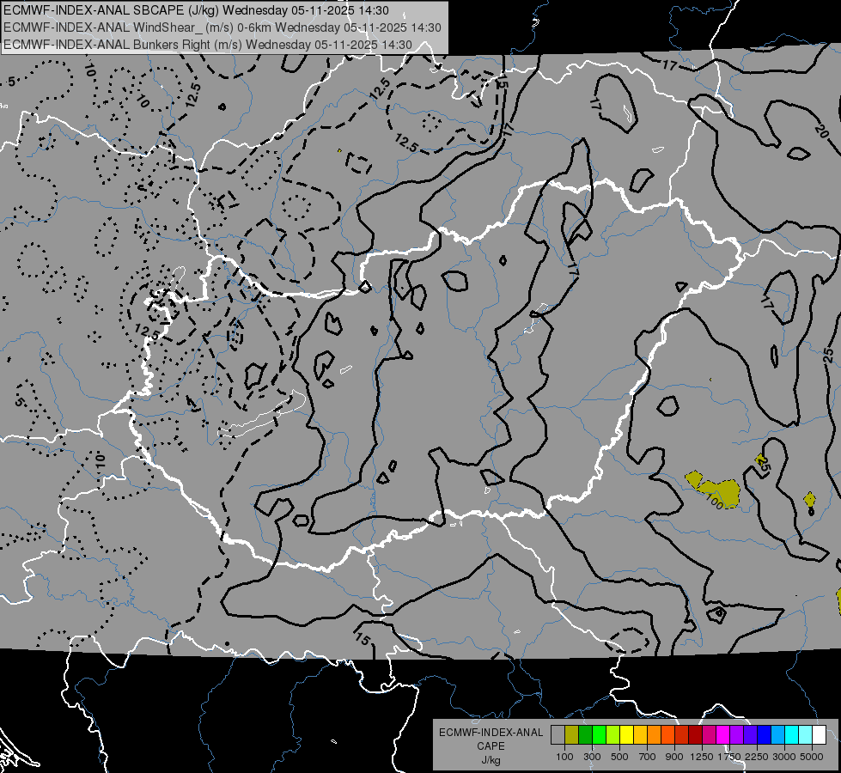The height and width of the screenshot is (773, 841).
Task: Click legend value 1750
Action: (729, 757)
